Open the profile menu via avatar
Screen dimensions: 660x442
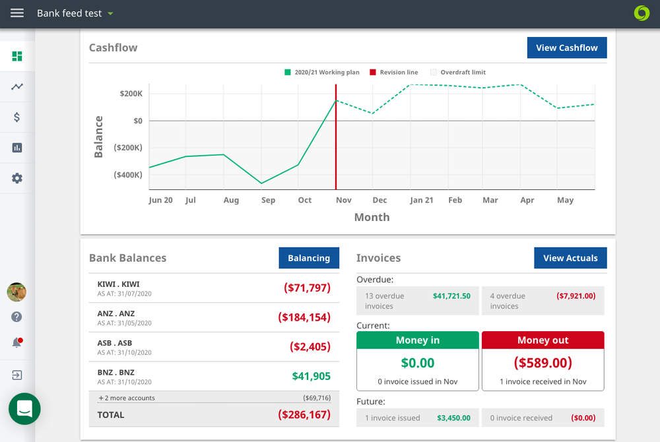(16, 292)
